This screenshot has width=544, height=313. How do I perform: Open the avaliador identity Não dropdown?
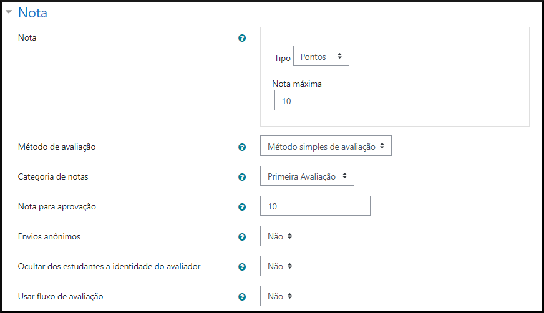pos(279,266)
